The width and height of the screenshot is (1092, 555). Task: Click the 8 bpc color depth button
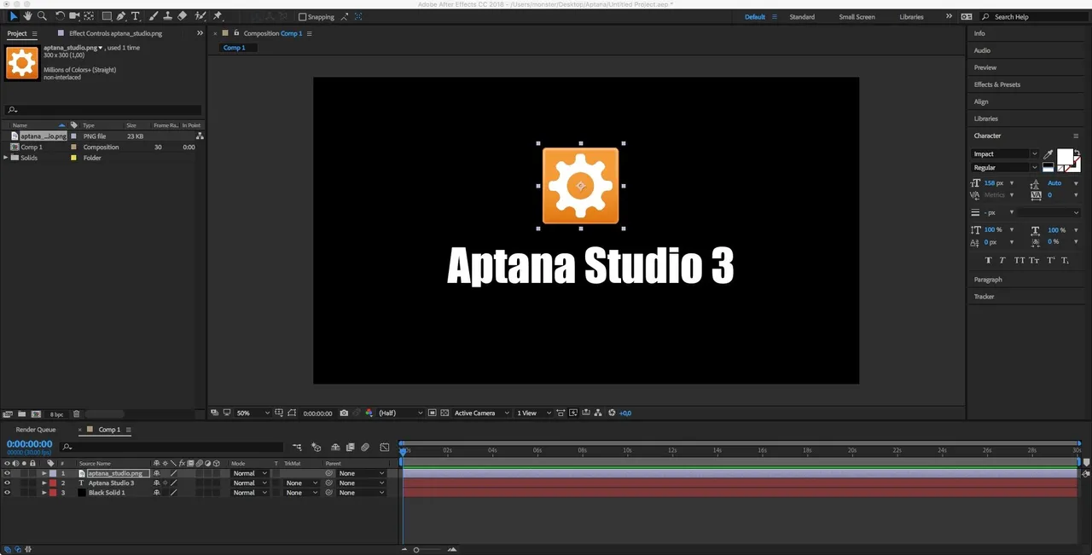[56, 414]
